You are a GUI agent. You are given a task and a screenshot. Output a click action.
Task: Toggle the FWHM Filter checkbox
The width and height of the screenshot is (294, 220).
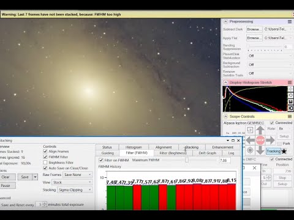click(45, 157)
